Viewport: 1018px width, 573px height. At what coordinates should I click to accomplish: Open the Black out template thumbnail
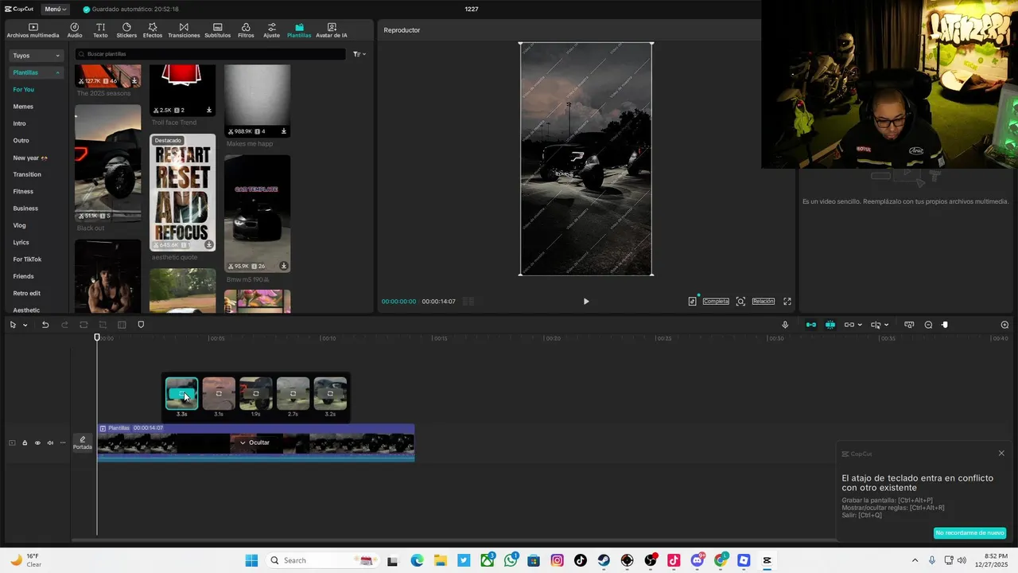pyautogui.click(x=107, y=162)
